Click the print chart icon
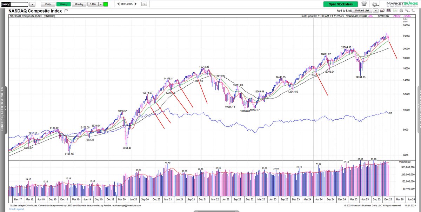 [x=401, y=11]
